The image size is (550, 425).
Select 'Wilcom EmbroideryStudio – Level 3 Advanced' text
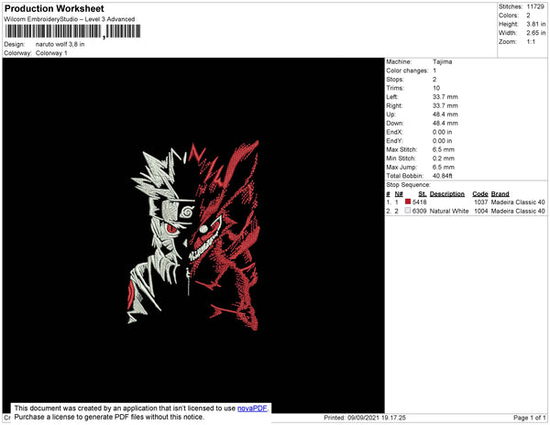(70, 19)
